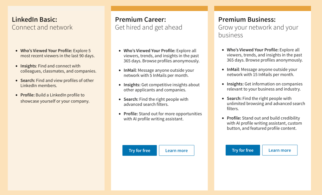322x195 pixels.
Task: Click 'Grow your network and your business' subtitle
Action: 258,31
